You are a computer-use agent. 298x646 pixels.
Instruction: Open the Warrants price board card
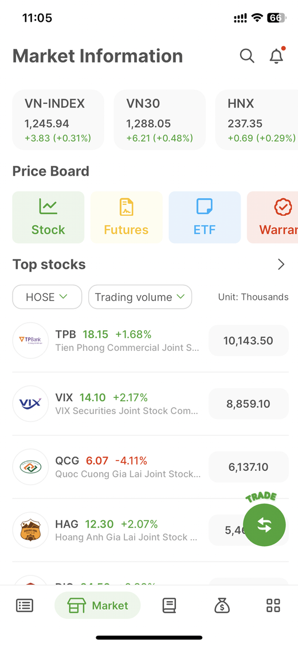tap(273, 217)
